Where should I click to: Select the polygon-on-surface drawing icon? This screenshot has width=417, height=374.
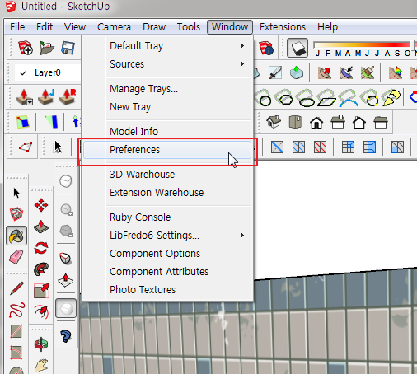pos(285,97)
